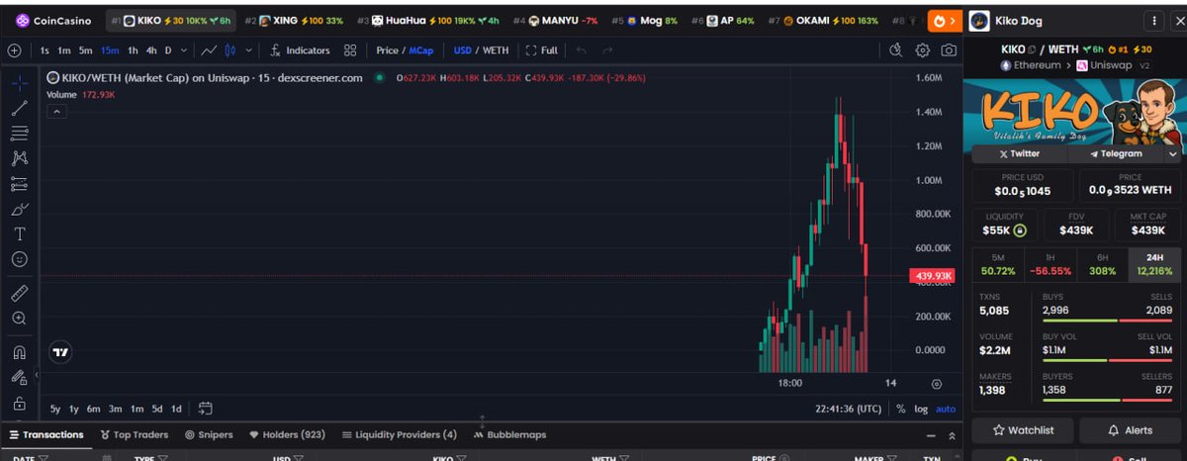
Task: Open Liquidity Providers (4) tab
Action: point(399,434)
